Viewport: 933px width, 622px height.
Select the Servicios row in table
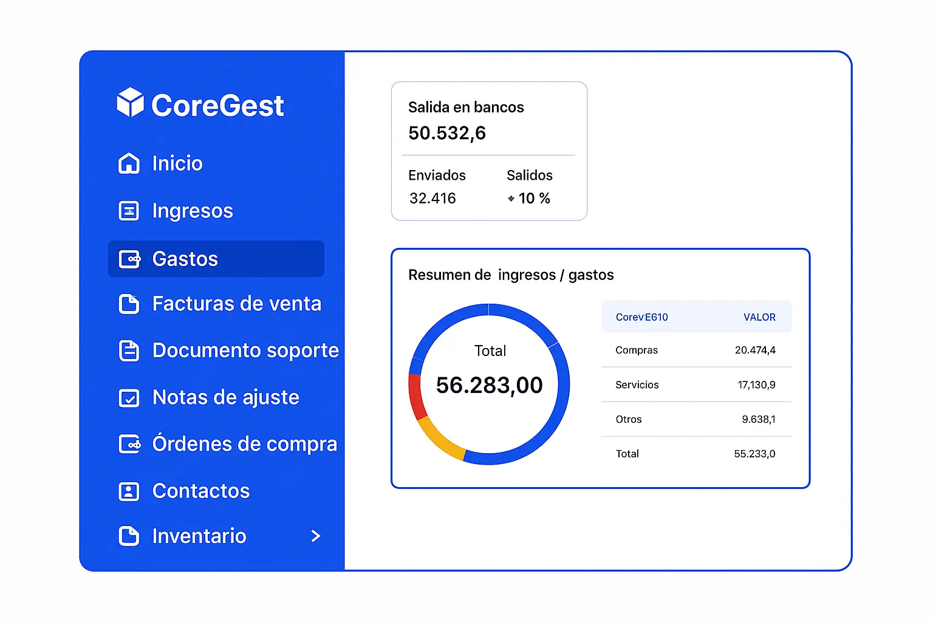pos(695,384)
